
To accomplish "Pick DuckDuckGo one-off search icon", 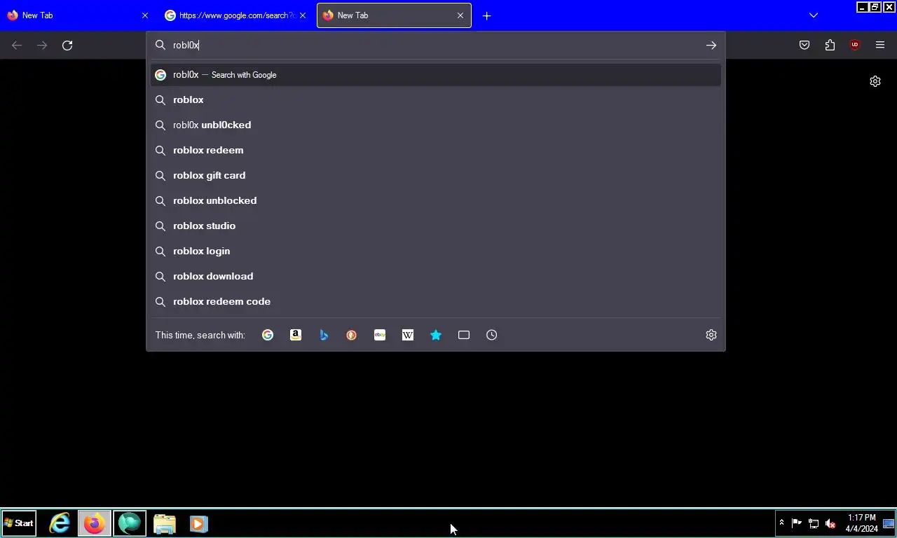I will click(x=352, y=335).
